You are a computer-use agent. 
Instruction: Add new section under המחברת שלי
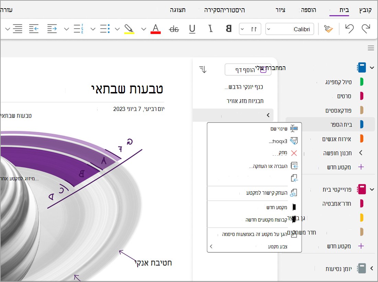click(x=339, y=167)
